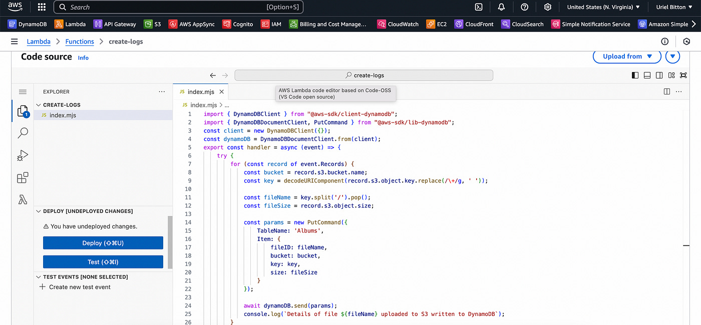701x325 pixels.
Task: Click index.mjs in the editor breadcrumb
Action: 204,105
